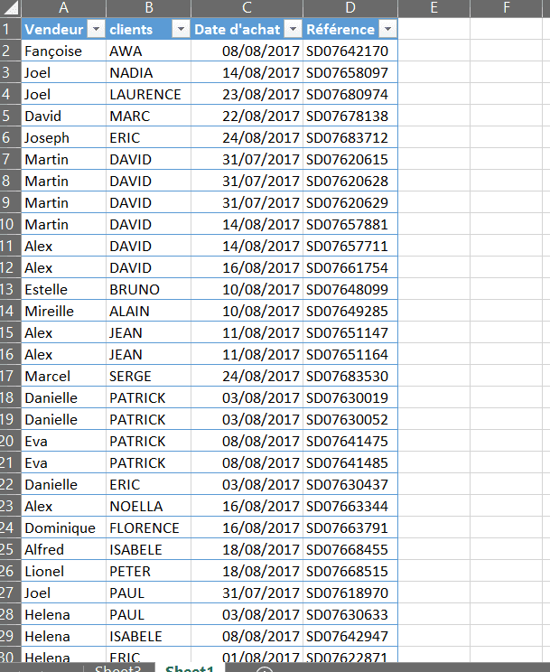The height and width of the screenshot is (672, 550).
Task: Open the Référence column filter dropdown
Action: click(x=387, y=29)
